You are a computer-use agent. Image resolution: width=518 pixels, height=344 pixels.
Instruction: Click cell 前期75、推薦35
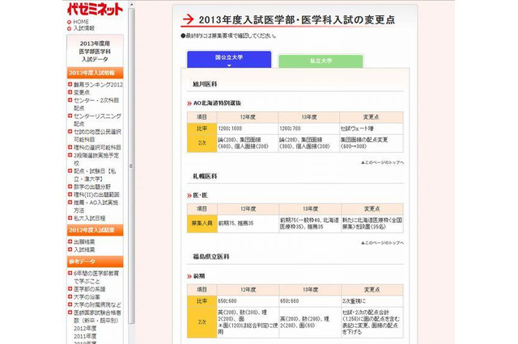coord(248,223)
